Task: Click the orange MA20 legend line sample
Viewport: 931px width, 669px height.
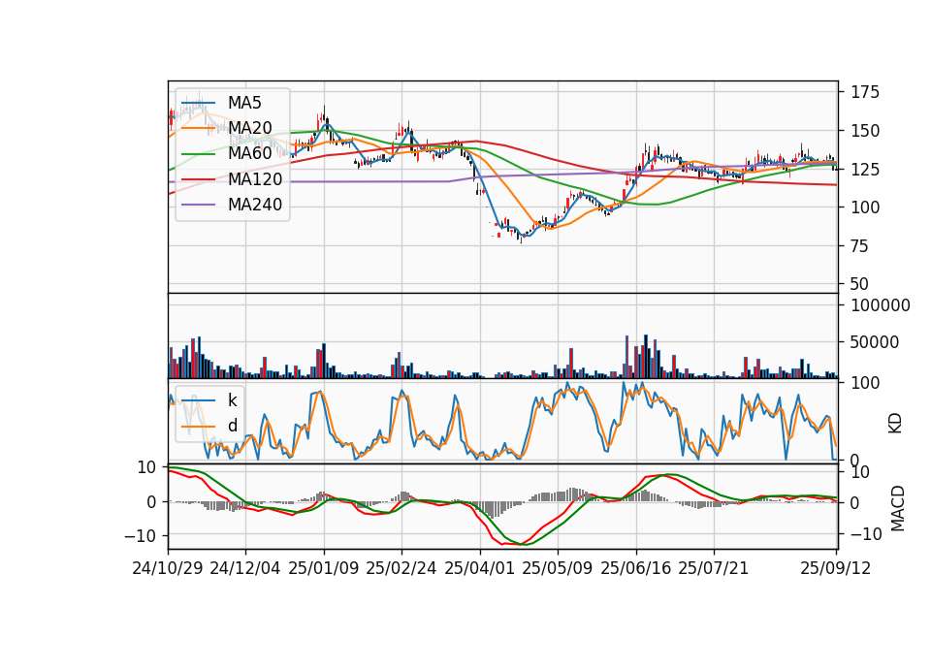Action: pyautogui.click(x=198, y=128)
